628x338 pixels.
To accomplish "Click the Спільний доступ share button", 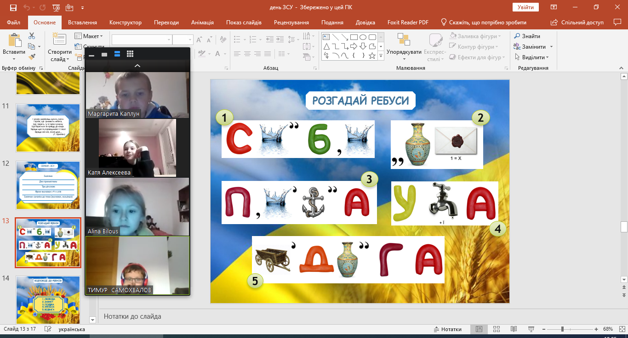I will 577,23.
